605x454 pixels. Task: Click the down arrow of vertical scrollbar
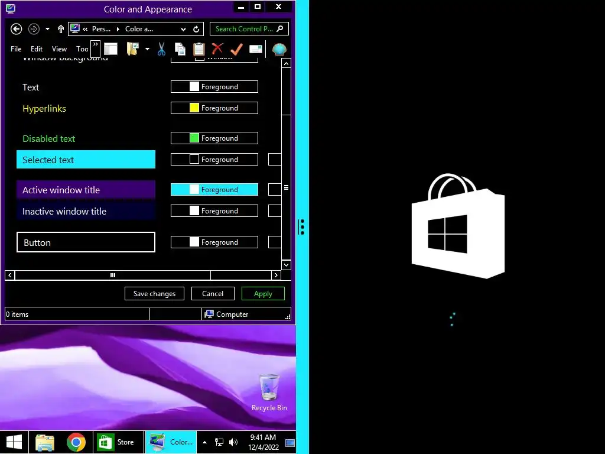286,265
